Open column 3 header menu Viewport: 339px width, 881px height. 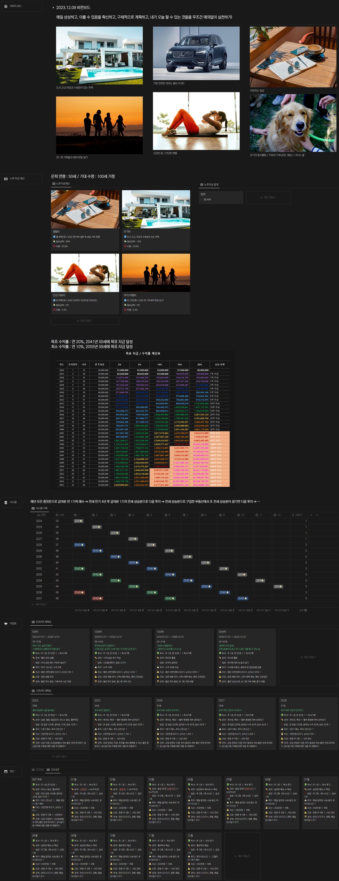point(118,515)
